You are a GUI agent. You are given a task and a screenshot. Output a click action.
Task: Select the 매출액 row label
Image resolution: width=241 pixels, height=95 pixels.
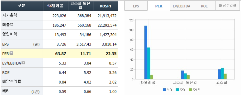[x=8, y=25]
